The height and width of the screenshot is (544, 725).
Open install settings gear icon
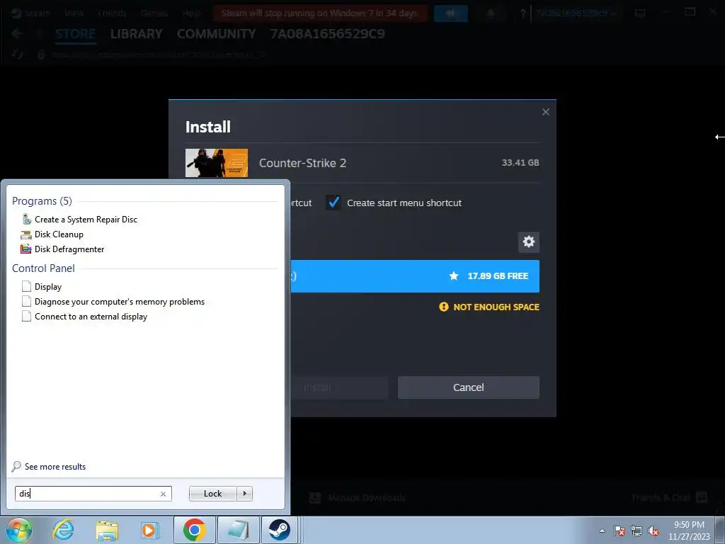point(528,242)
